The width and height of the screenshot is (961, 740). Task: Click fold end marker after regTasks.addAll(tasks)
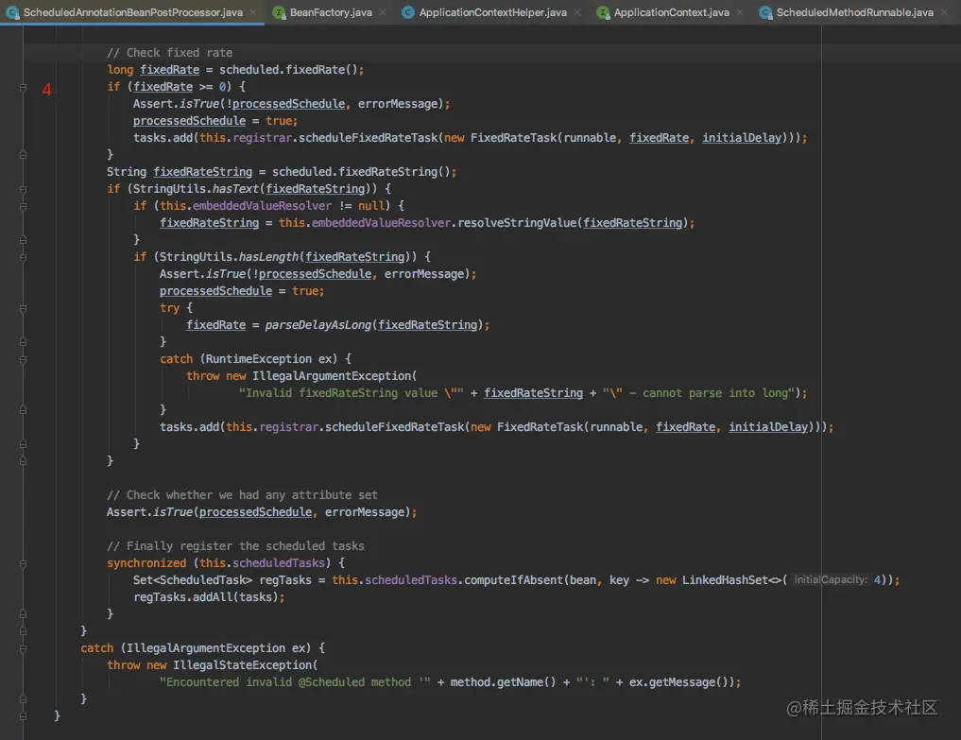click(x=23, y=614)
